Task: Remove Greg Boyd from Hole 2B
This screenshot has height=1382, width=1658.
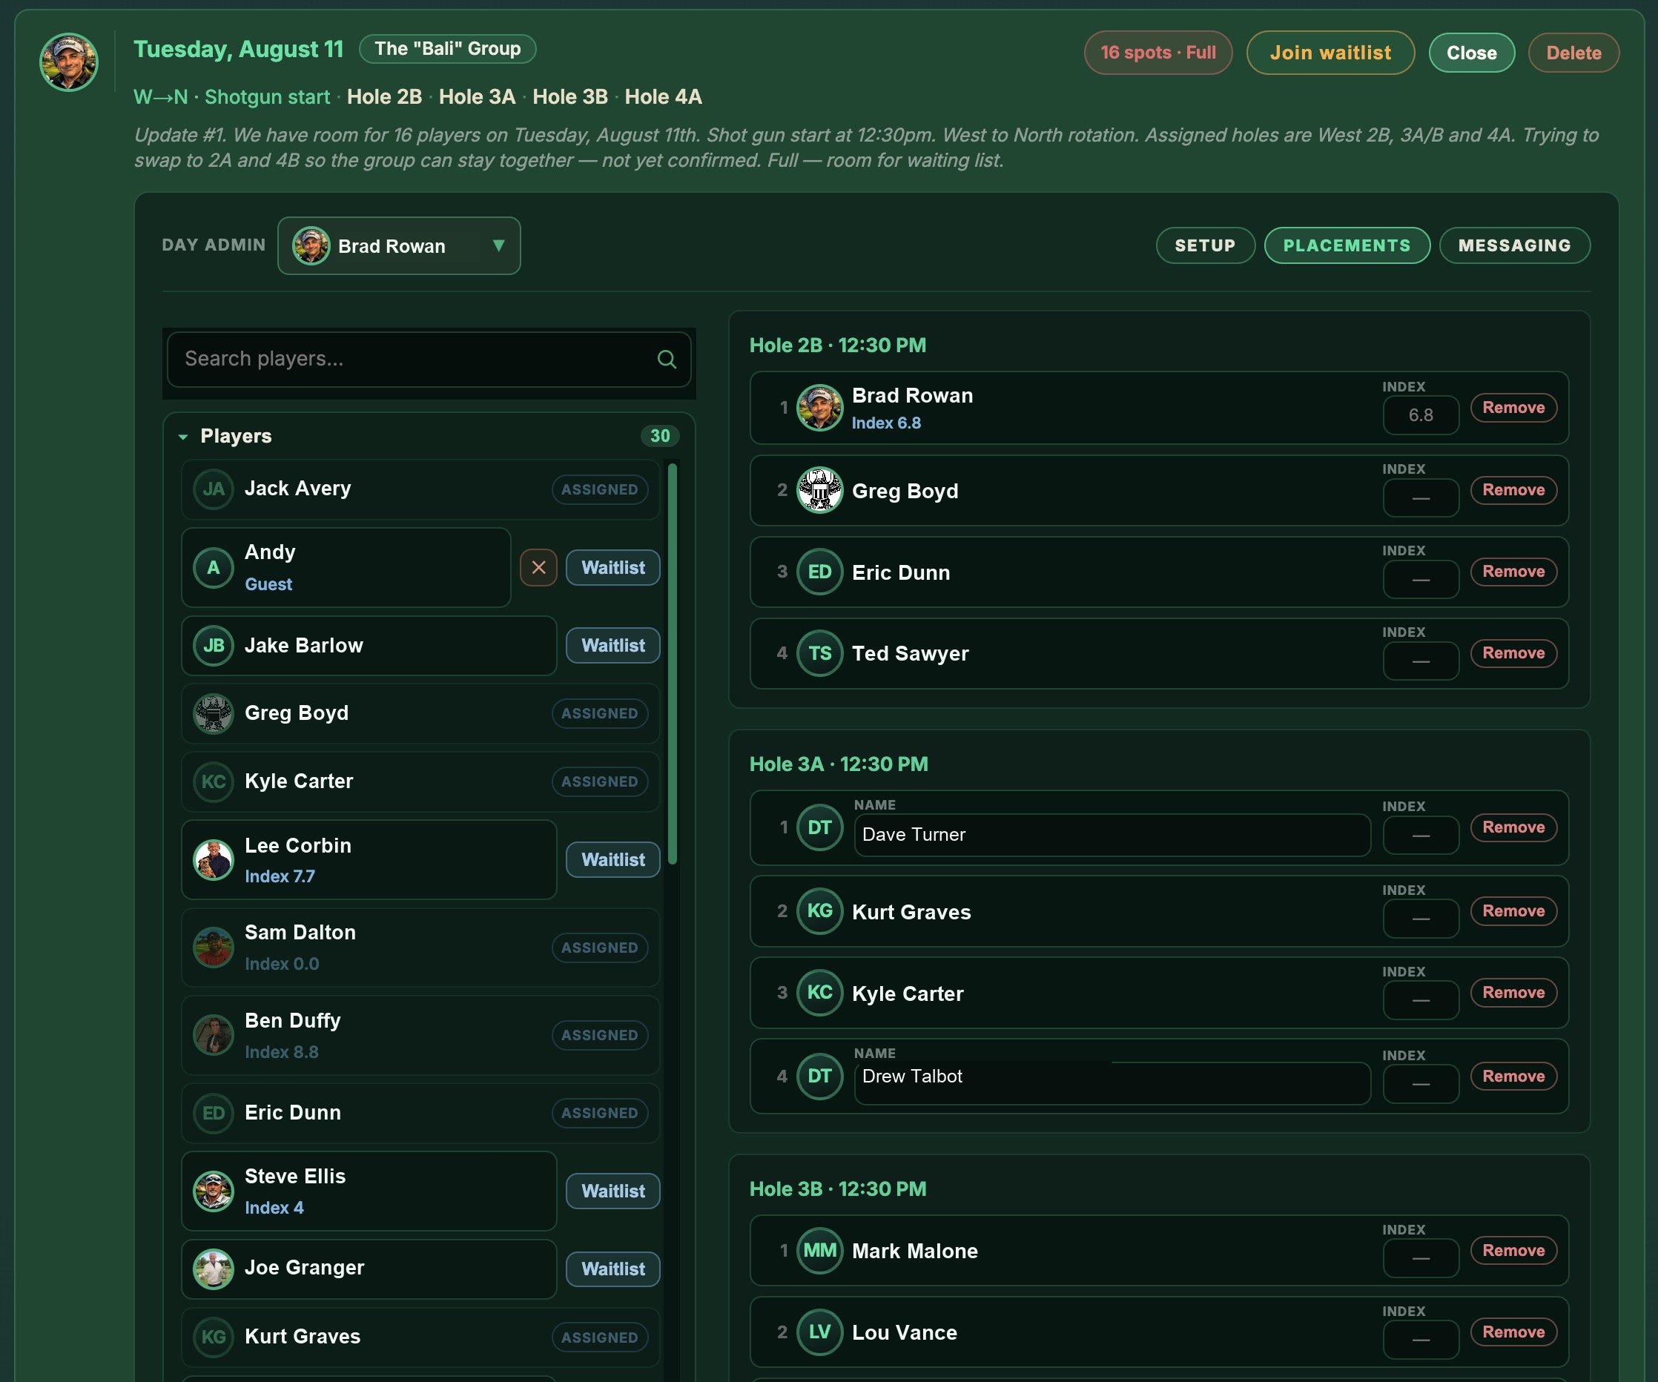Action: click(x=1513, y=490)
